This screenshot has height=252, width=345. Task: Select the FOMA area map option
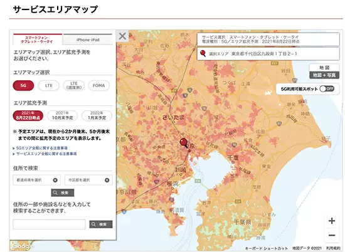click(x=98, y=85)
